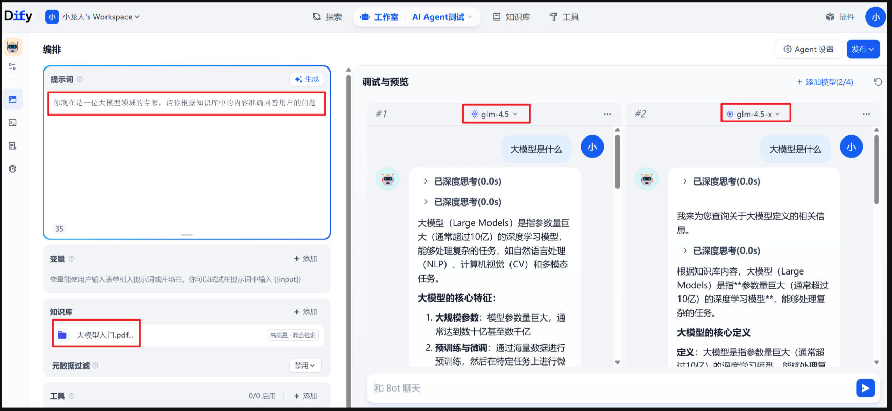Open the 发布 publish dropdown

[x=863, y=49]
